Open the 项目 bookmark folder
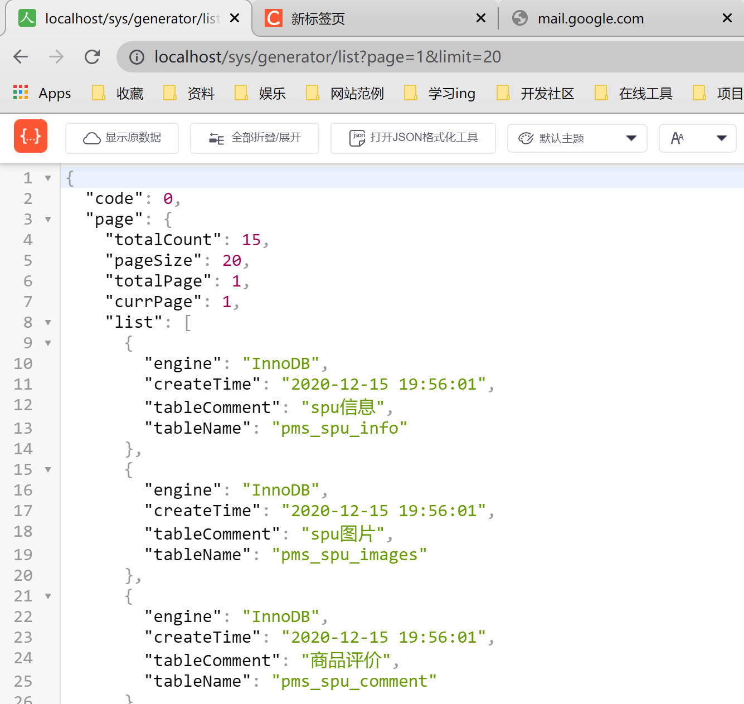Screen dimensions: 744x704 tap(718, 93)
